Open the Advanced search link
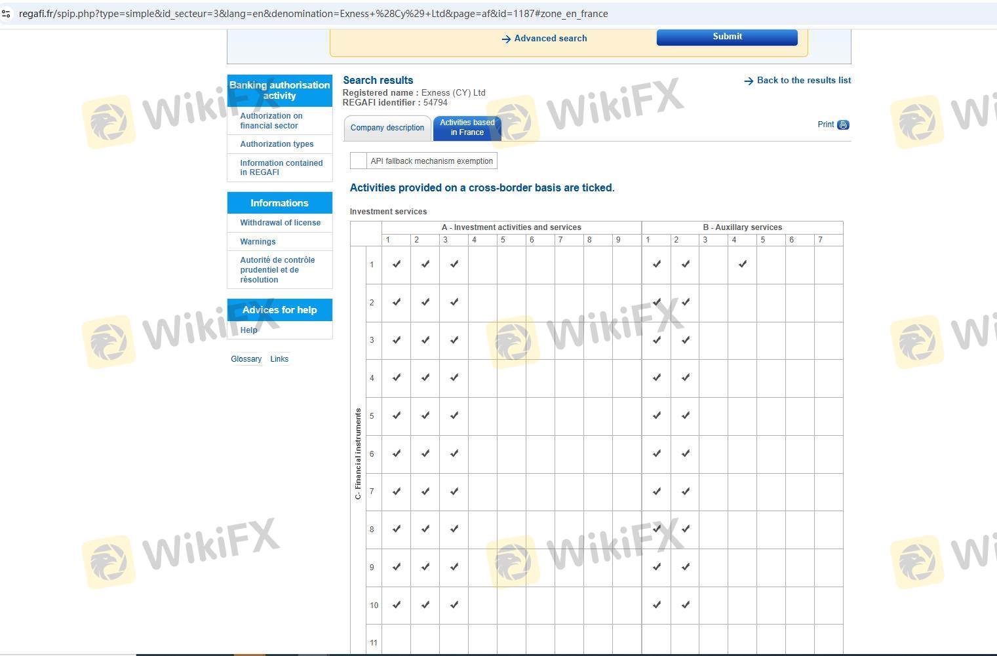Image resolution: width=997 pixels, height=656 pixels. click(x=550, y=39)
